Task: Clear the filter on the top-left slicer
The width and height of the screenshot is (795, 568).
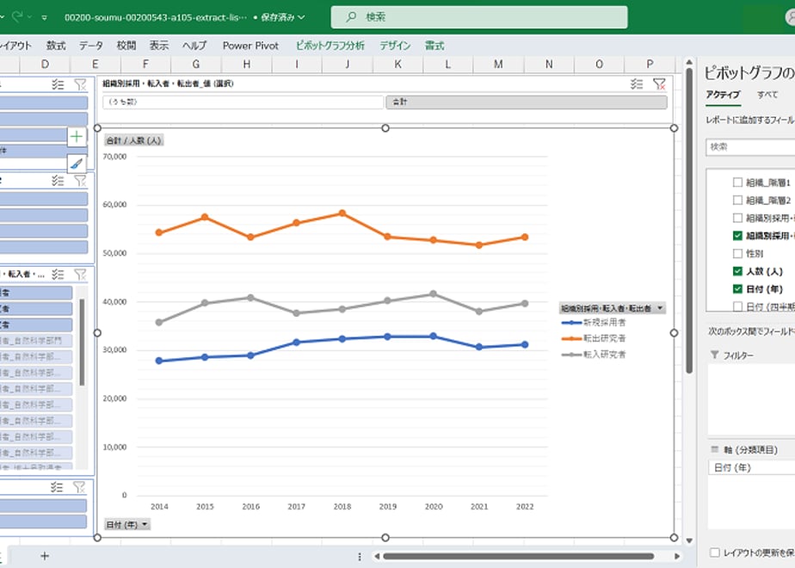Action: pos(80,84)
